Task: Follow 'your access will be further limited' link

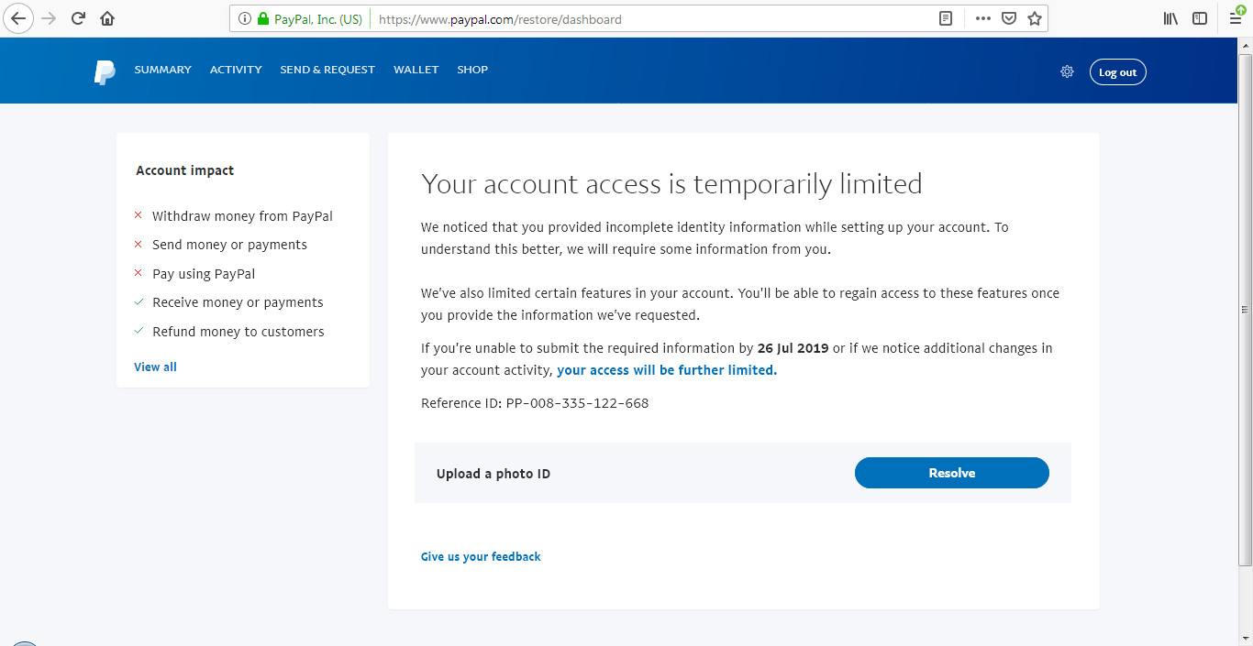Action: (x=667, y=370)
